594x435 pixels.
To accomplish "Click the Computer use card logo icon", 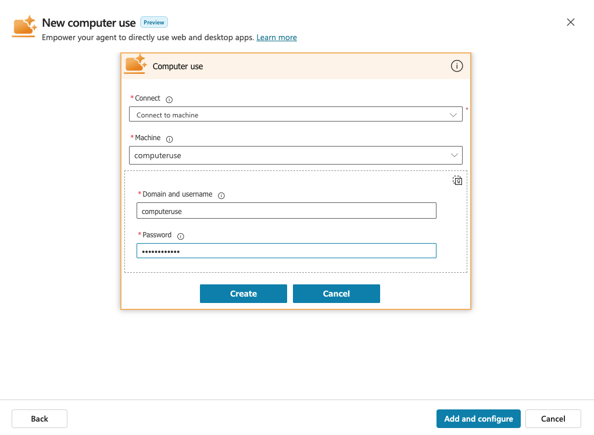I will pyautogui.click(x=135, y=64).
